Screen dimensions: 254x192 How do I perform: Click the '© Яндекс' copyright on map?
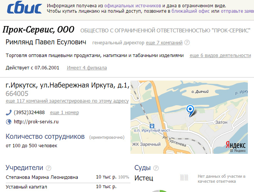pos(238,151)
